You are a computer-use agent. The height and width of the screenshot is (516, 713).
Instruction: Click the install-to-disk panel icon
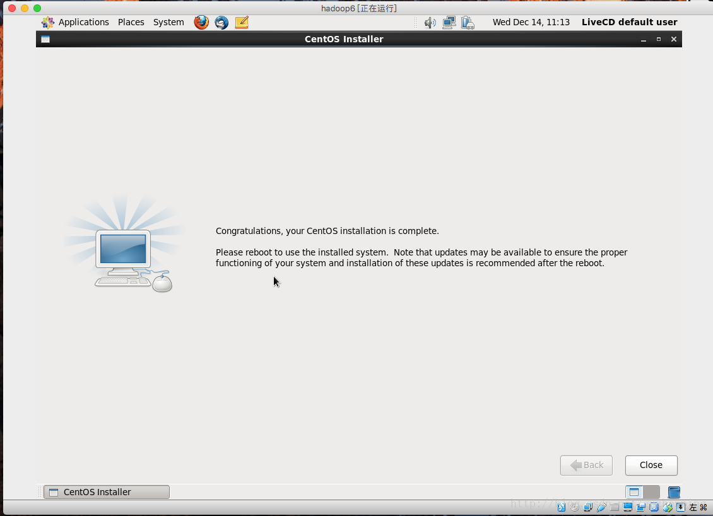coord(468,23)
